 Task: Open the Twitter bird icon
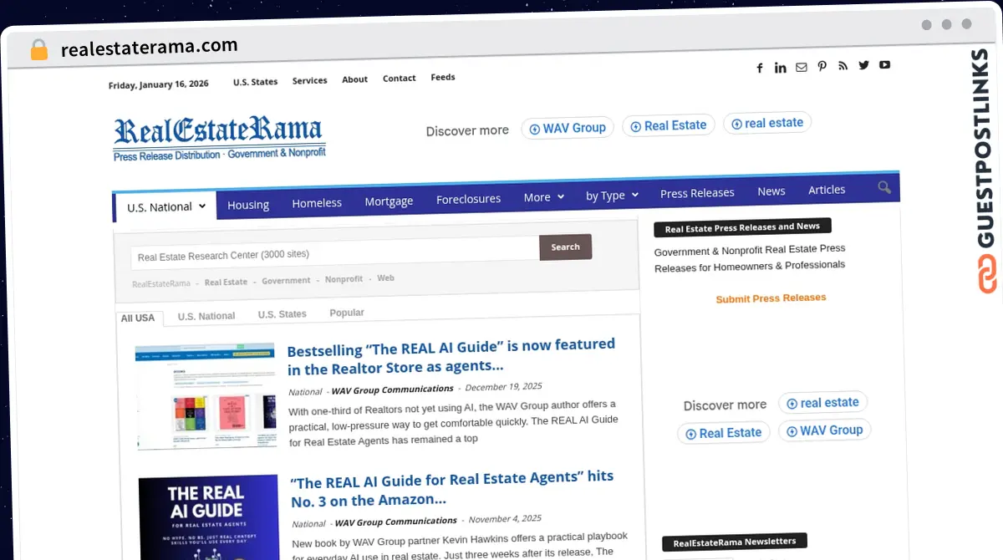863,65
